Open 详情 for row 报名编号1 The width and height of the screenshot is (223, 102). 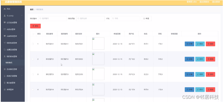[x=189, y=44]
